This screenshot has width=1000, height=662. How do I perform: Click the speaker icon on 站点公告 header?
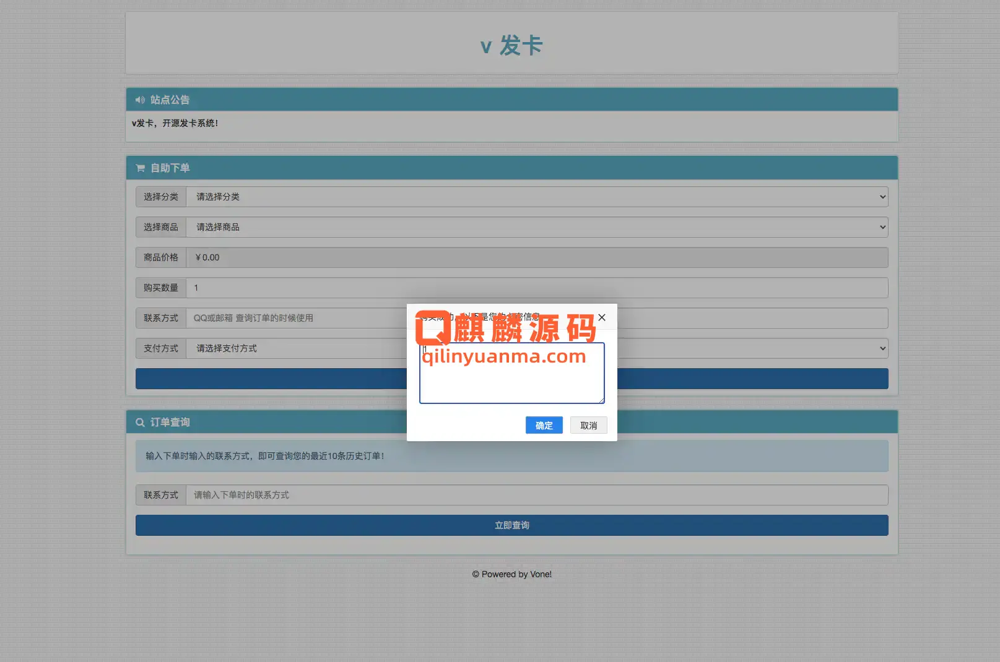click(x=139, y=100)
